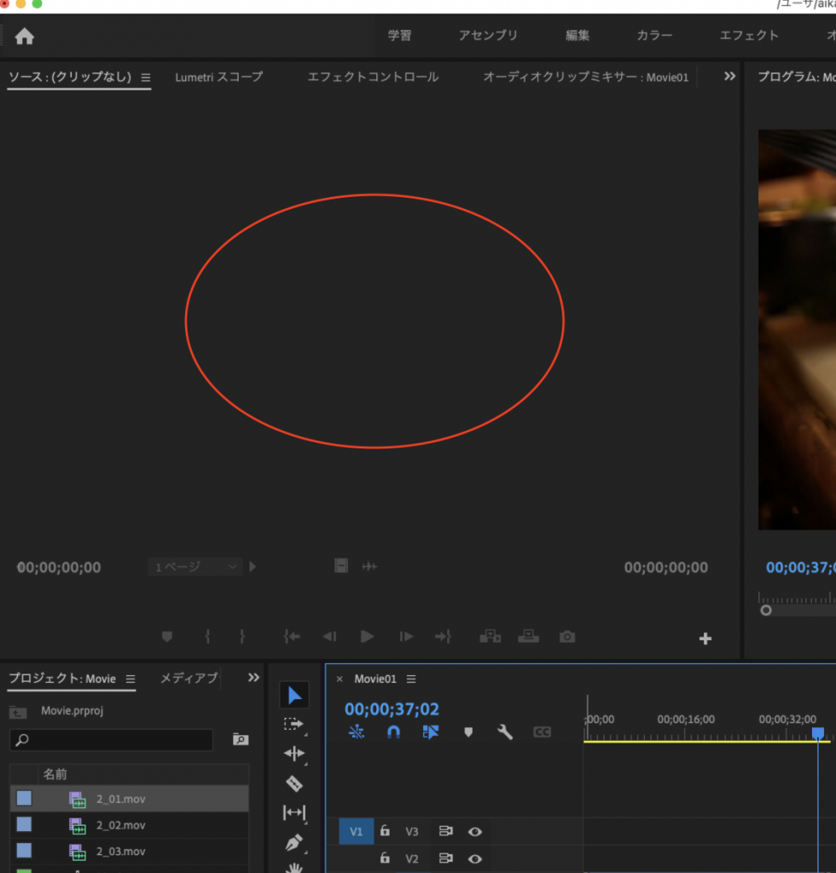Image resolution: width=836 pixels, height=873 pixels.
Task: Select the Selection arrow tool
Action: click(x=294, y=695)
